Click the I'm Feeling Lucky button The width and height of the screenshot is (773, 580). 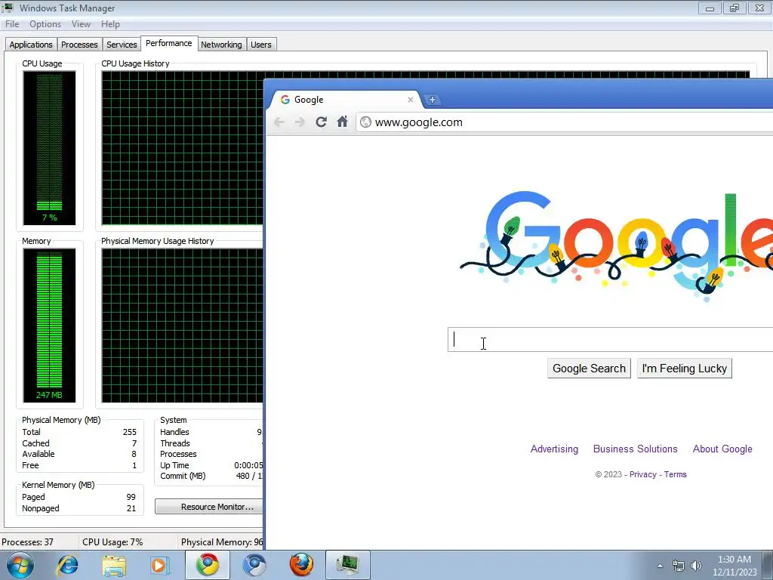(x=684, y=369)
